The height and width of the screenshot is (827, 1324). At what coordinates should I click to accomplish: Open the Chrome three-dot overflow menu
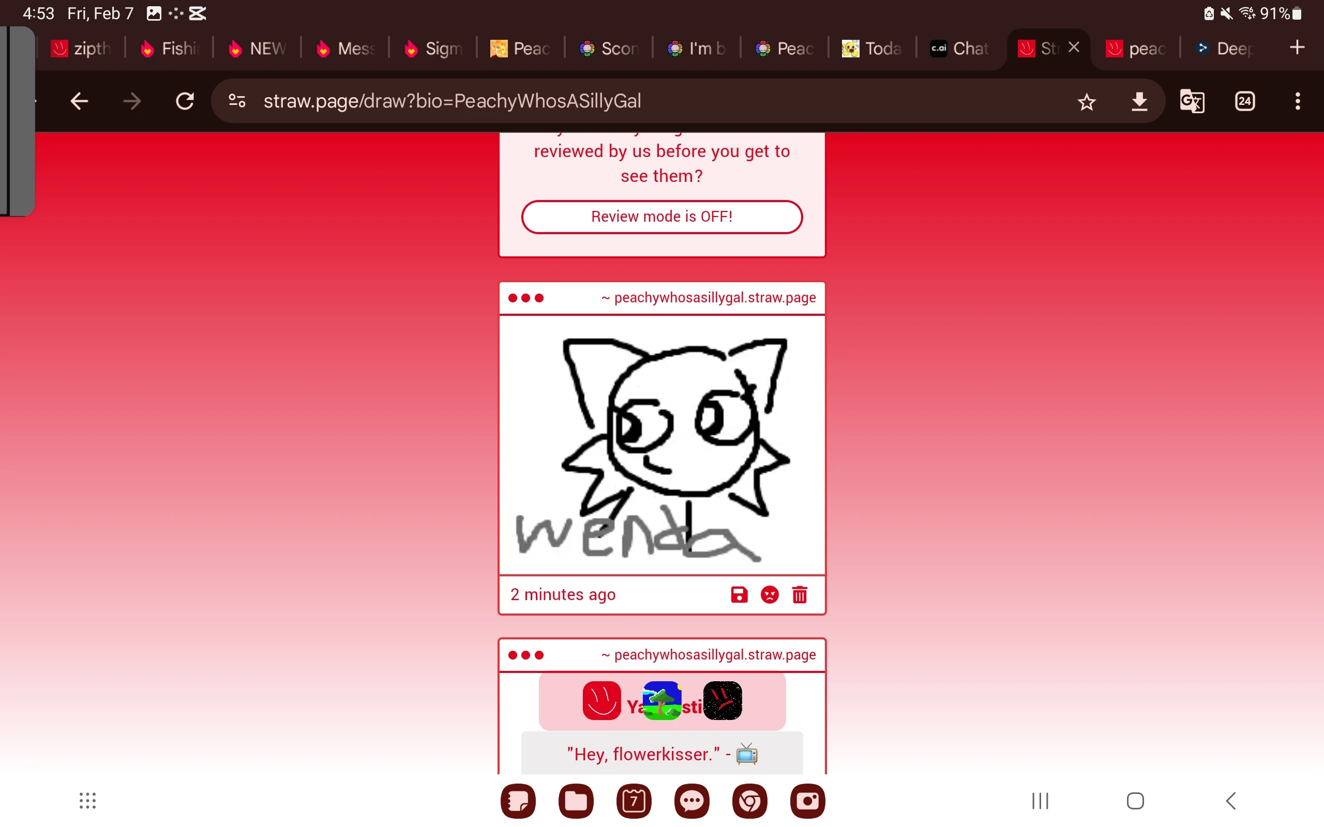pos(1297,102)
